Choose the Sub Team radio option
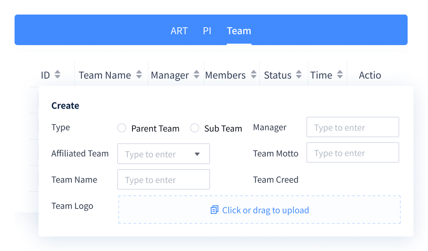 195,128
